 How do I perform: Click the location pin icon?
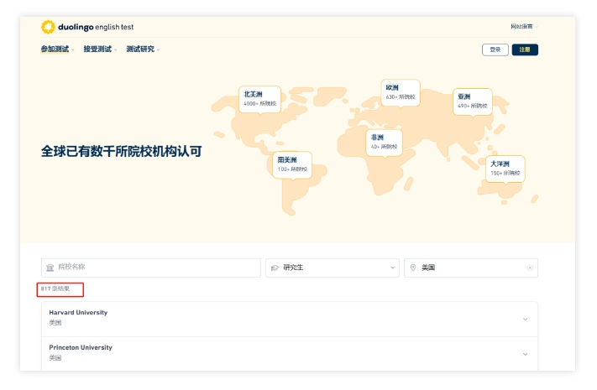pyautogui.click(x=413, y=268)
